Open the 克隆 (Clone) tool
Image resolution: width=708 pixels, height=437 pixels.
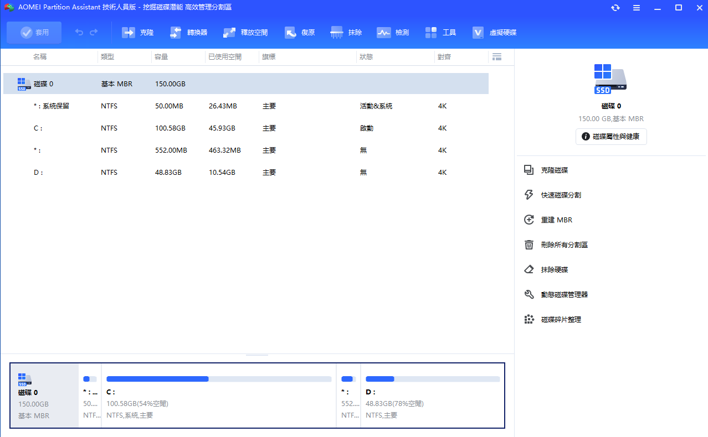137,33
